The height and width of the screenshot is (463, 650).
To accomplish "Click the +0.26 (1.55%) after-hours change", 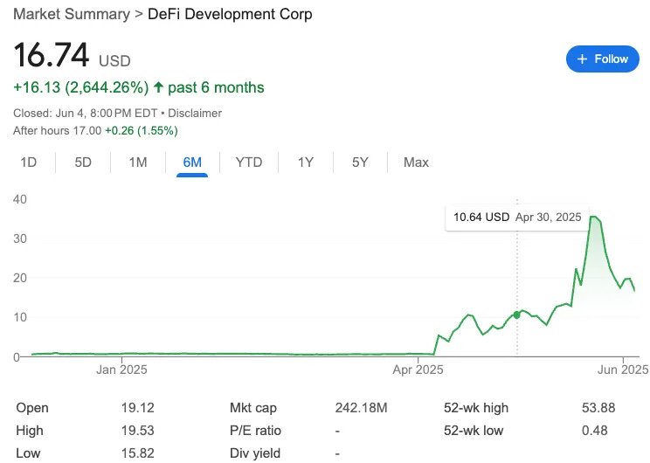I will (x=142, y=130).
